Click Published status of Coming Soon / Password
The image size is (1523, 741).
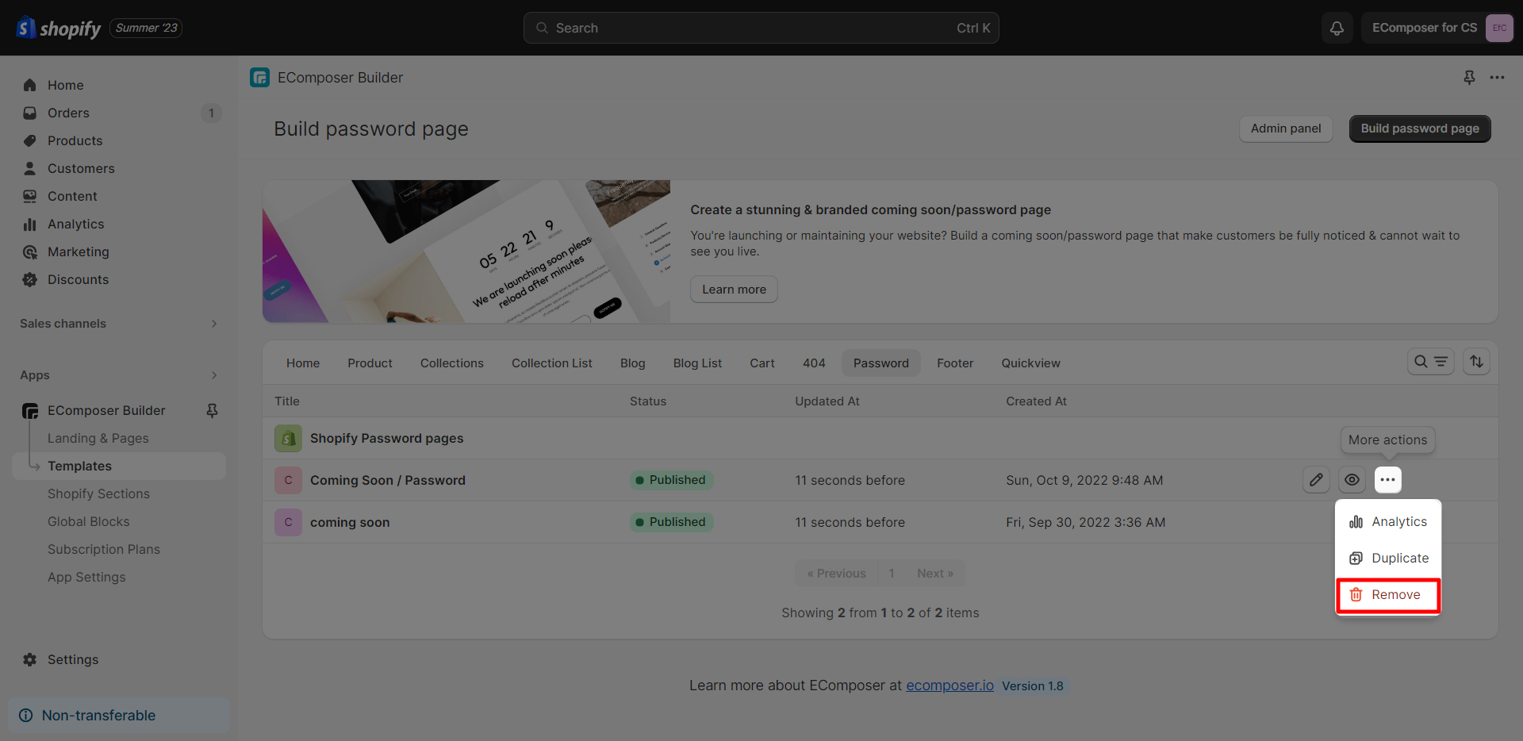point(671,480)
